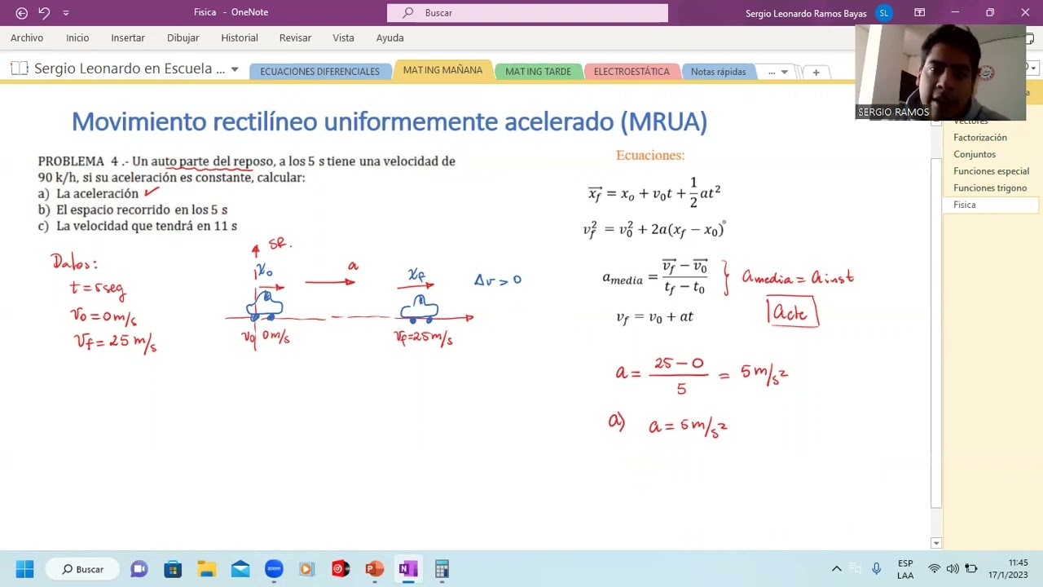Viewport: 1043px width, 587px height.
Task: Switch the ESP LAA input language
Action: pyautogui.click(x=905, y=569)
